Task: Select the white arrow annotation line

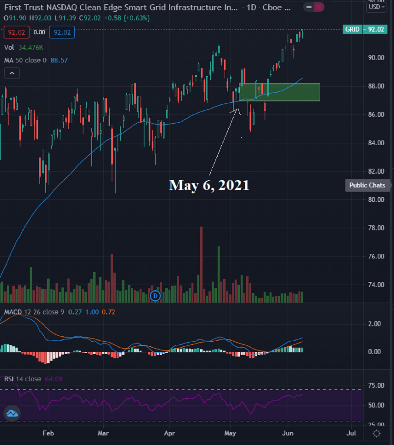Action: tap(223, 141)
